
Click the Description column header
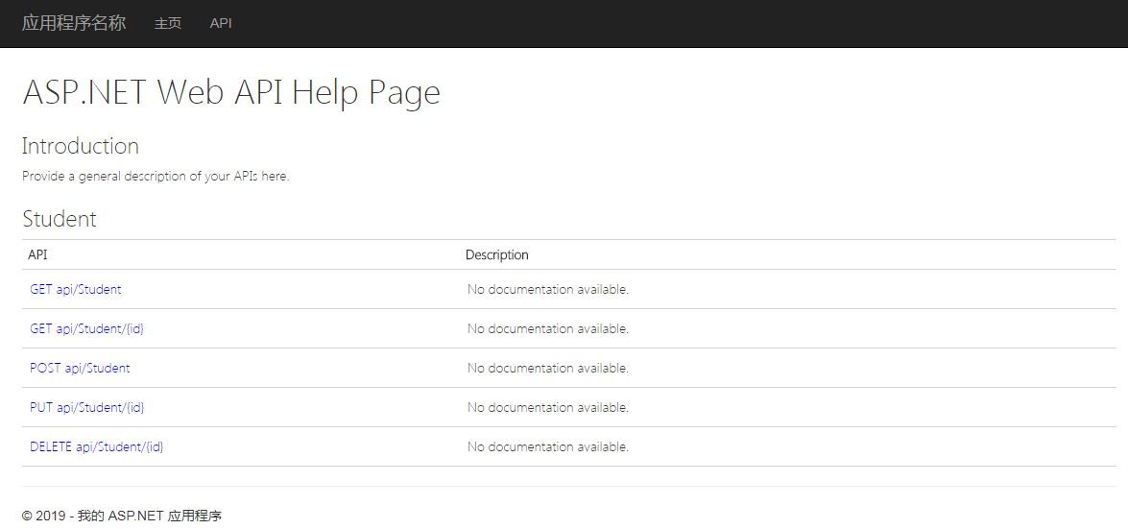497,254
